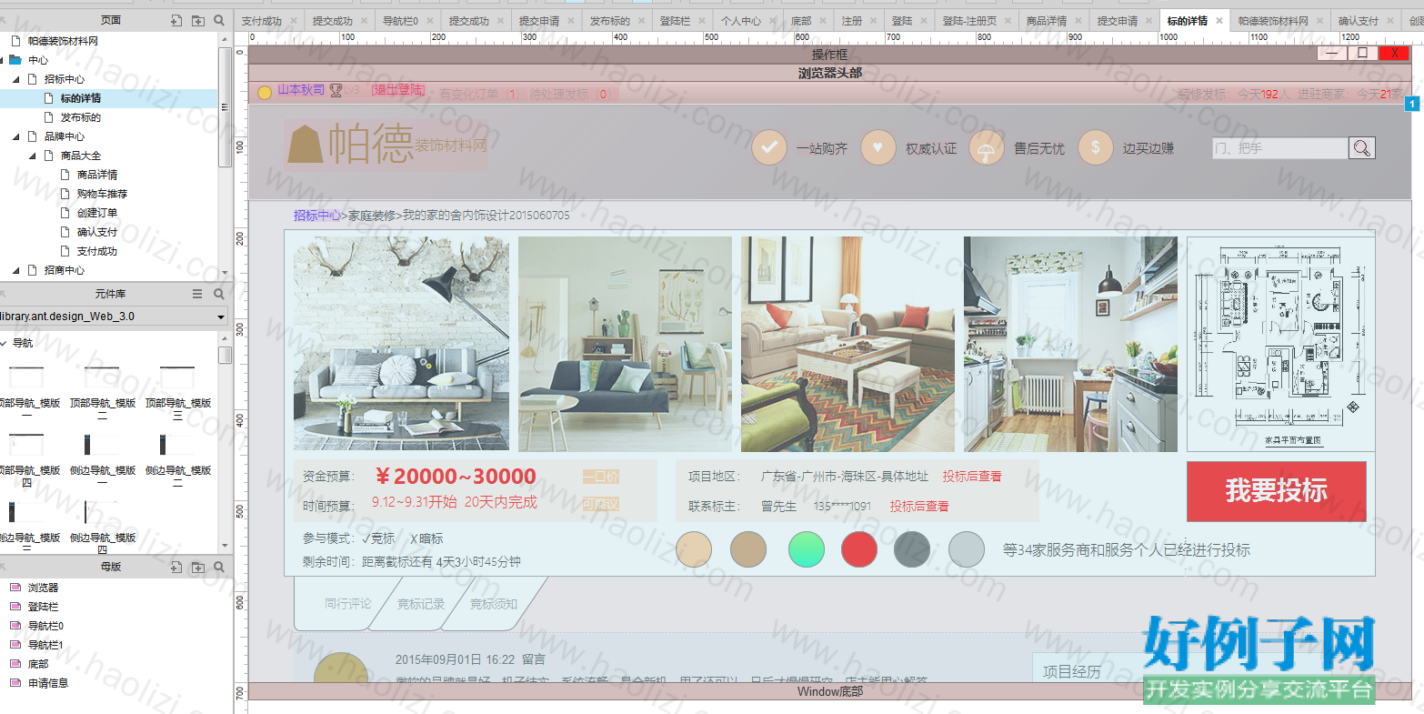Viewport: 1424px width, 714px height.
Task: Select the 中心 folder in the page tree
Action: click(x=38, y=60)
